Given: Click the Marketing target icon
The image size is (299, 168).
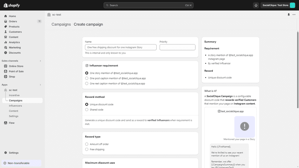Looking at the screenshot, I should pyautogui.click(x=5, y=48).
